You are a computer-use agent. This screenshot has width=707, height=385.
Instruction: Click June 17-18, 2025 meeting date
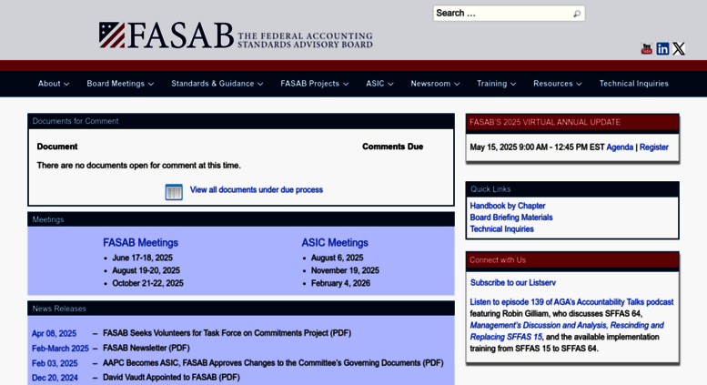(143, 258)
